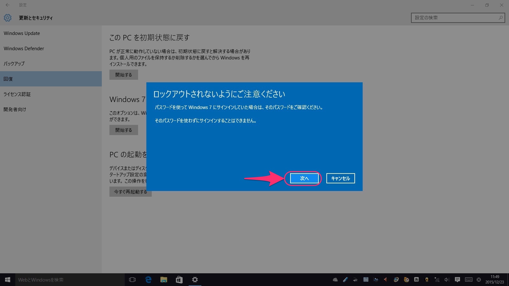Click the OneDrive cloud tray icon
This screenshot has width=509, height=286.
pos(335,280)
